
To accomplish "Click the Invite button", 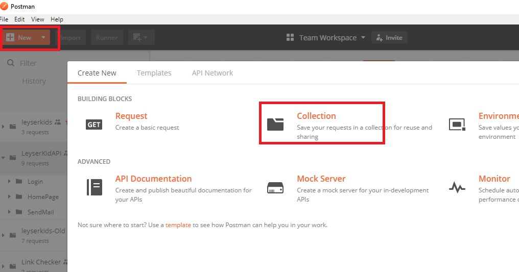I will 389,38.
